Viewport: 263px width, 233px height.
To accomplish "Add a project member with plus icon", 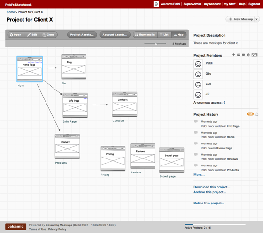I will click(x=234, y=55).
